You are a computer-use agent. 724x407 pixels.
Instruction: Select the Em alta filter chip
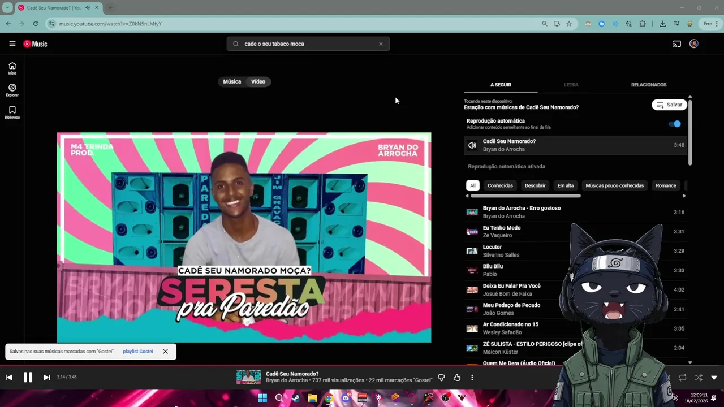(566, 185)
